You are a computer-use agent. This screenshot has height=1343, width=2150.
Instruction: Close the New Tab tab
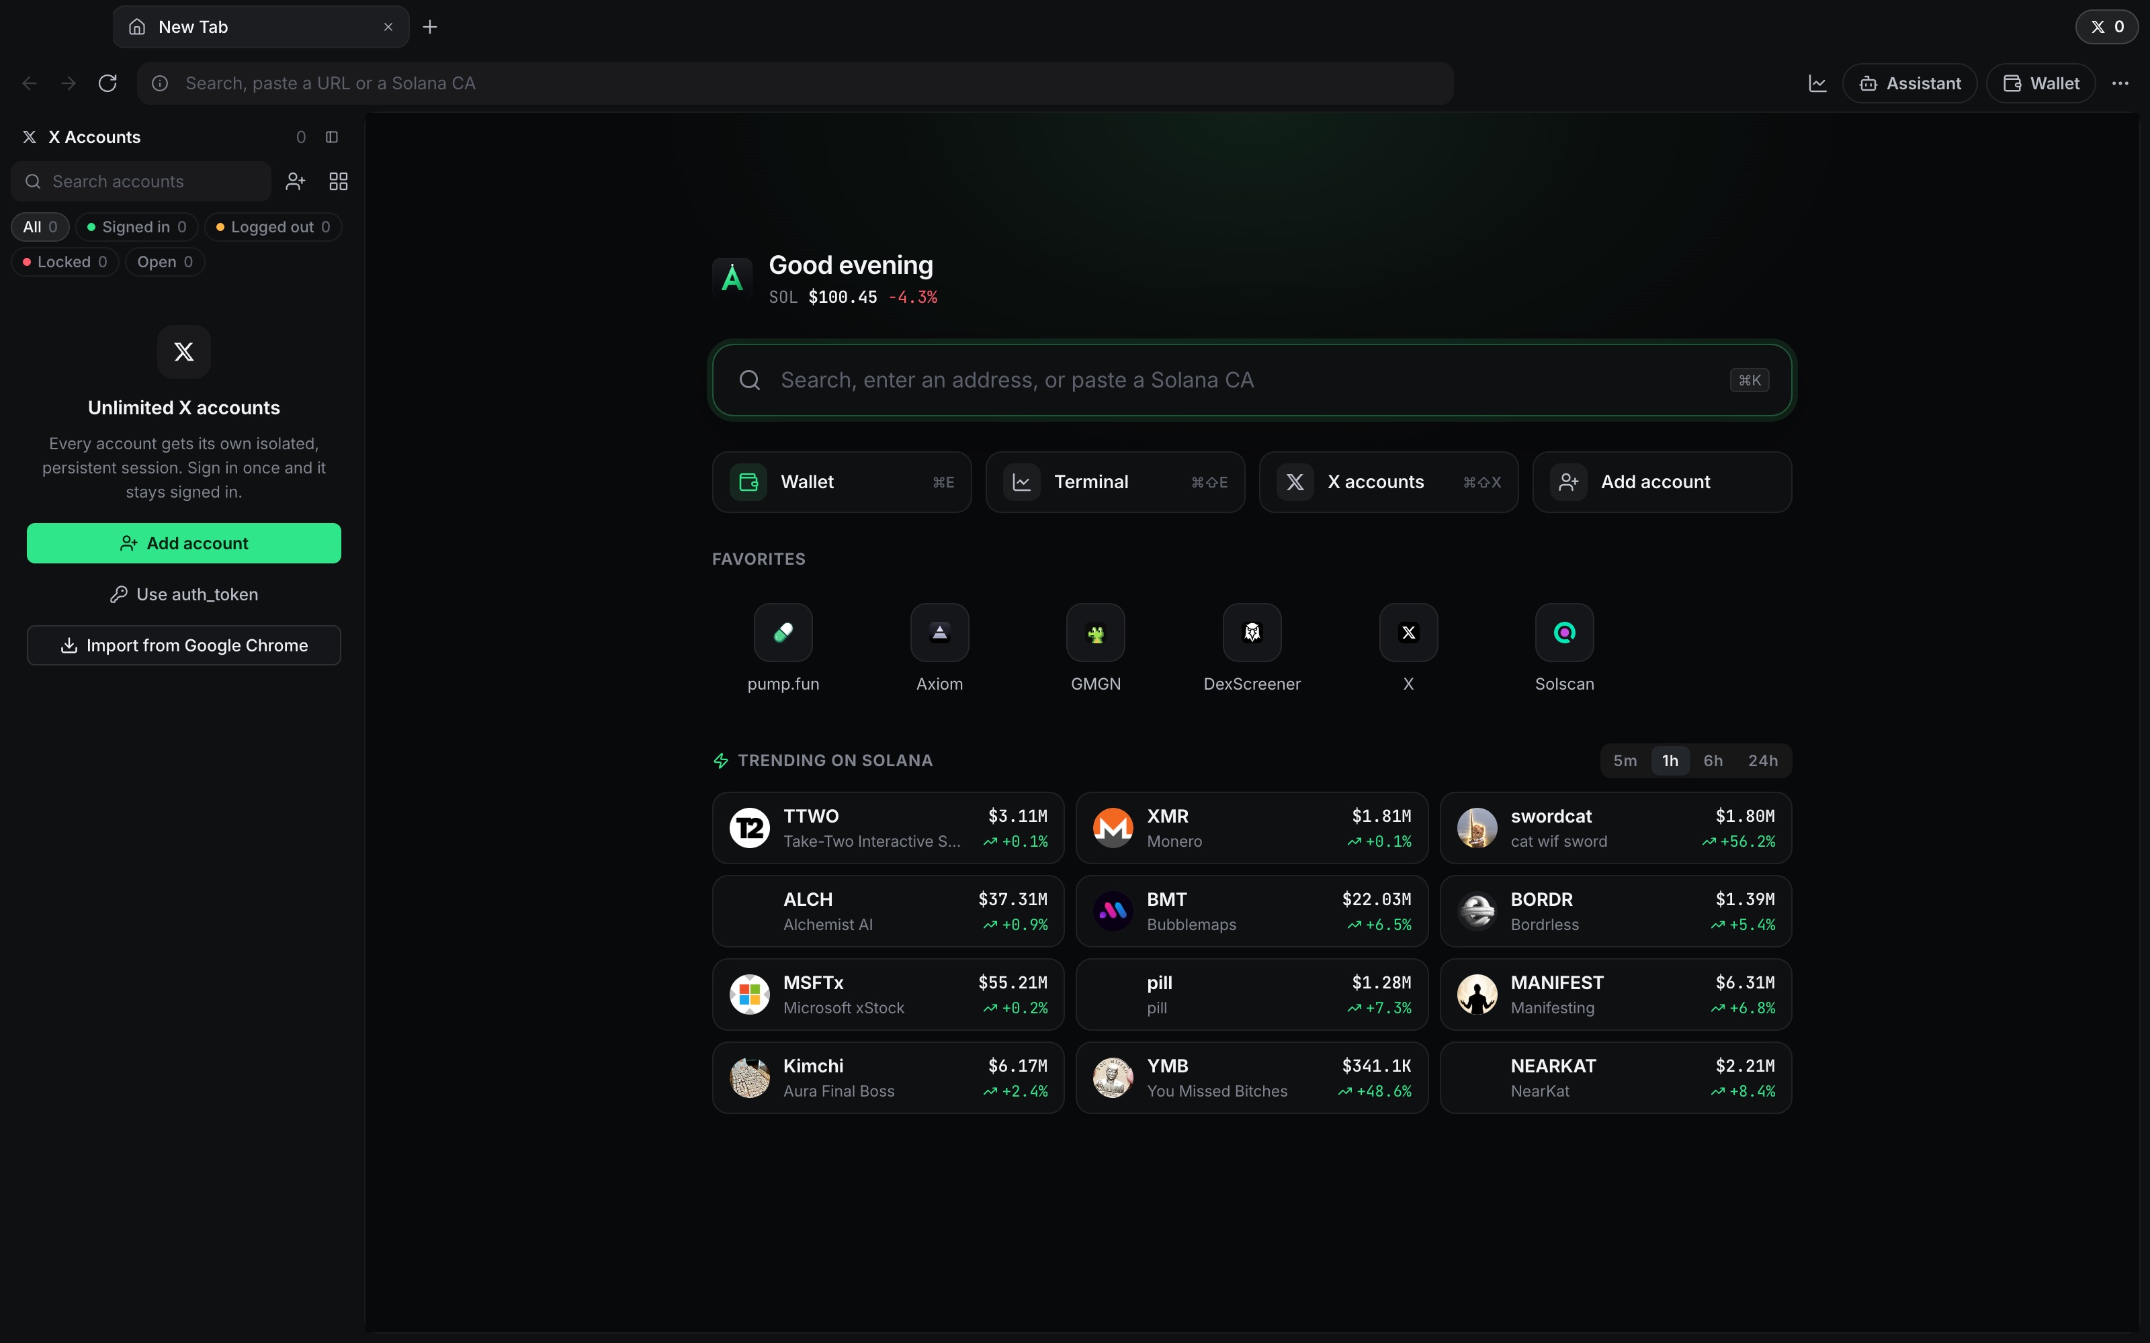point(388,27)
